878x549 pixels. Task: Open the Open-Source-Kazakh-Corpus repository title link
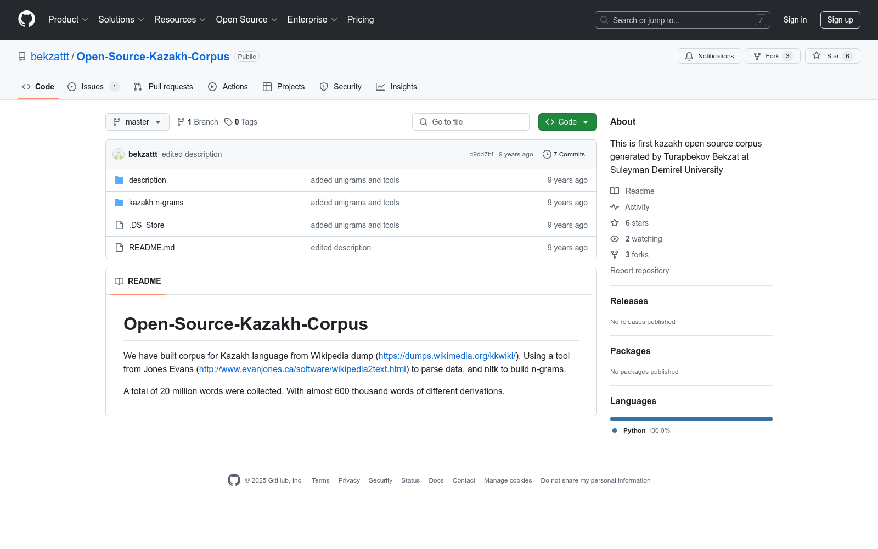pos(153,57)
